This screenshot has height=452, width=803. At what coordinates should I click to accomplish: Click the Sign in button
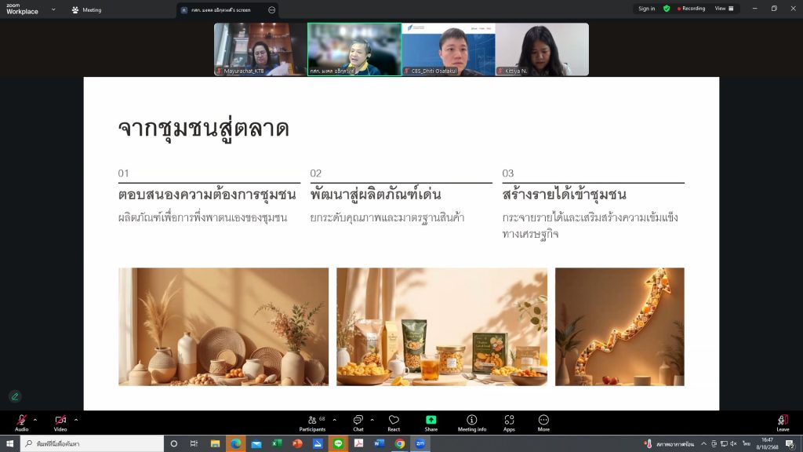coord(646,9)
